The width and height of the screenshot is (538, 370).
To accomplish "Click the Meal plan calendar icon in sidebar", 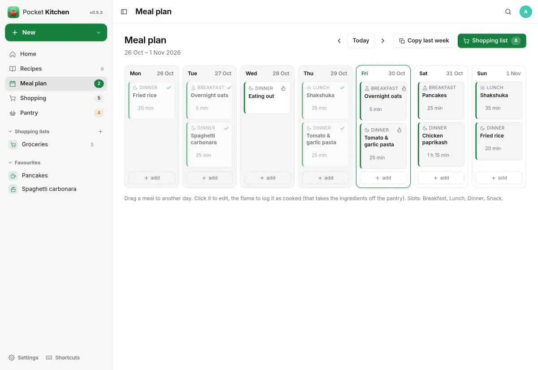I will 13,83.
